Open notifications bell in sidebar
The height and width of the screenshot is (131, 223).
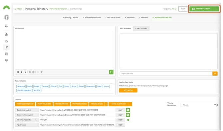tap(6, 26)
